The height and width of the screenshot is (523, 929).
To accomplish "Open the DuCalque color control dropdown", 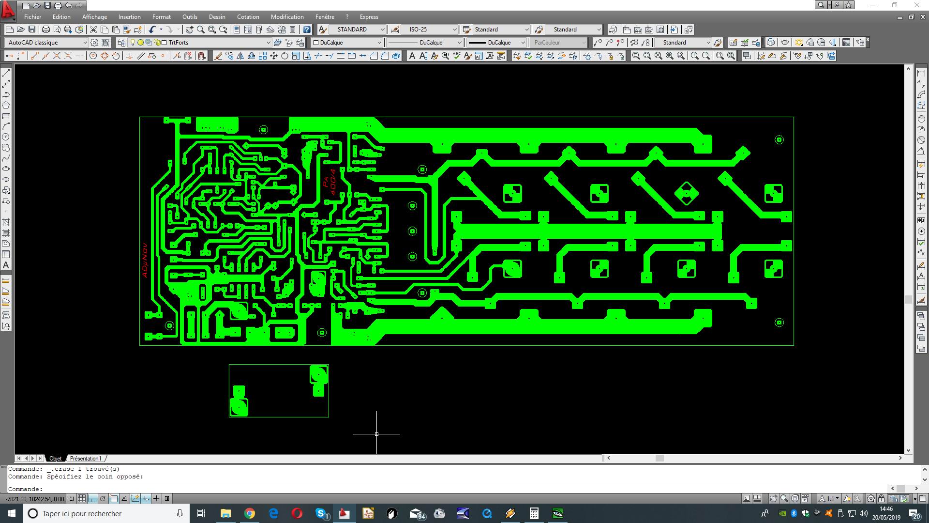I will pos(379,43).
